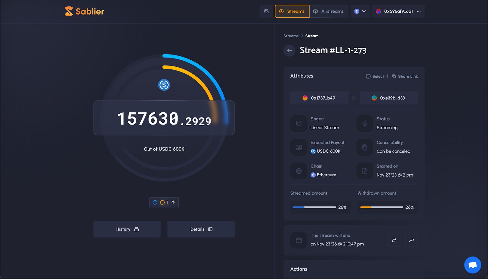Click the Started on document icon

click(365, 171)
